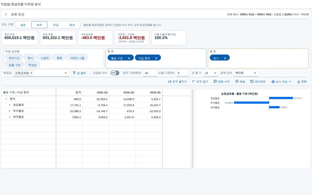The width and height of the screenshot is (312, 195).
Task: Download CSV export
Action: click(302, 82)
